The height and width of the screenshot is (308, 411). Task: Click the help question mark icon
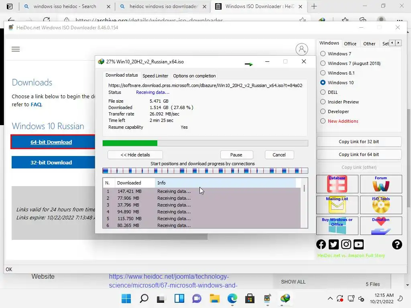click(x=397, y=244)
